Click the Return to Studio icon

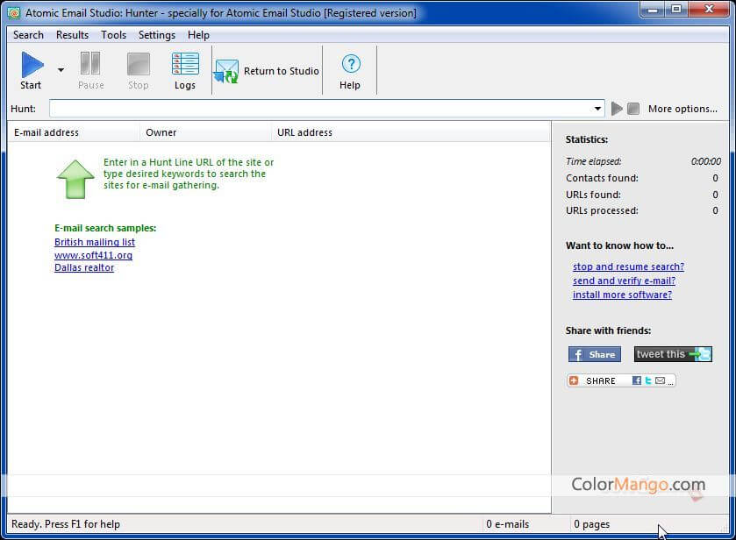[x=226, y=72]
